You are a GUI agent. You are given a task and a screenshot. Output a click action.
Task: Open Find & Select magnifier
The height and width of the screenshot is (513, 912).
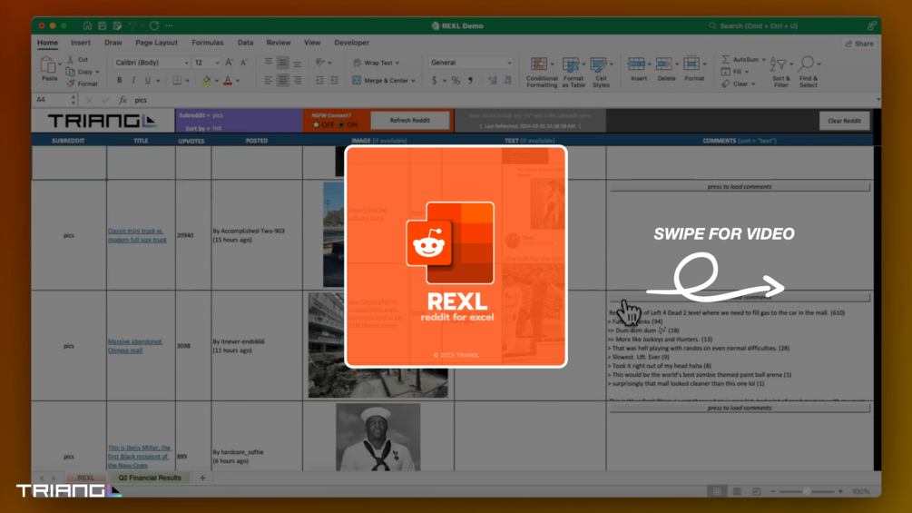808,72
